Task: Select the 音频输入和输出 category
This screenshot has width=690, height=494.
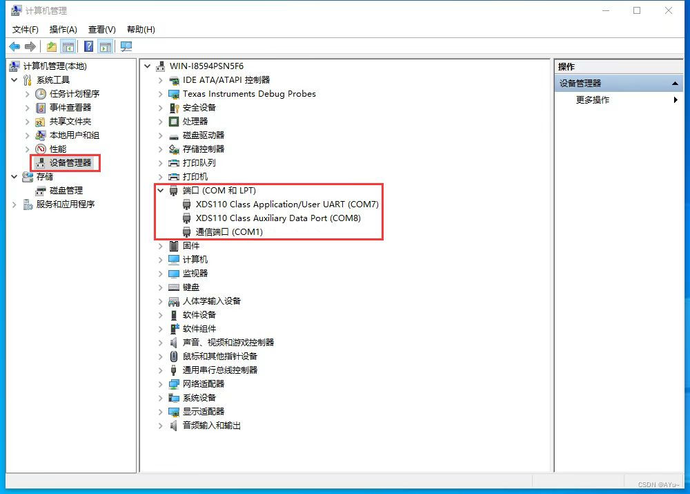Action: tap(212, 425)
